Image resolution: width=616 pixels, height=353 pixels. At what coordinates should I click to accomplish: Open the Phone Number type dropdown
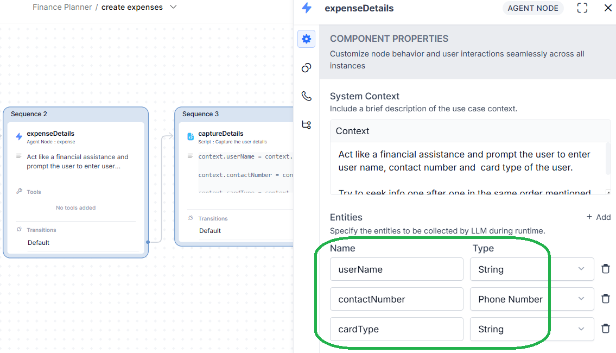tap(531, 299)
